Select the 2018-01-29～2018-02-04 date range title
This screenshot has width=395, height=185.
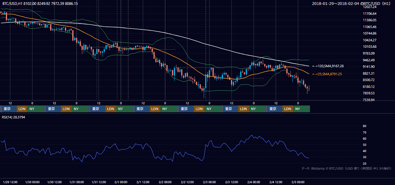click(352, 3)
